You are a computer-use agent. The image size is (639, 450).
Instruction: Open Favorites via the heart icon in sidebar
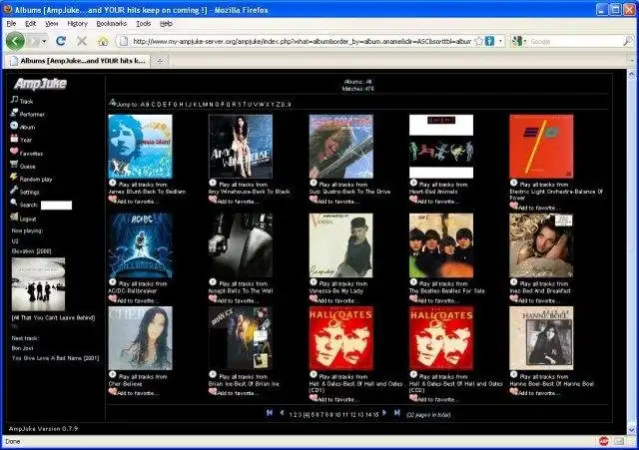[x=14, y=151]
